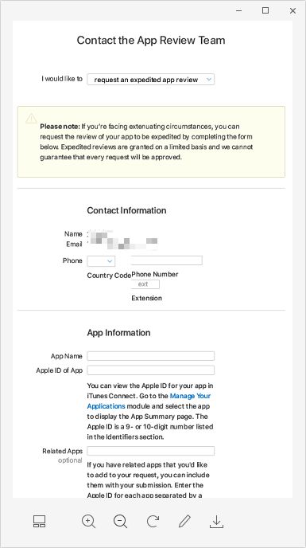Expand the Country Code dropdown
The height and width of the screenshot is (548, 306).
(x=101, y=260)
